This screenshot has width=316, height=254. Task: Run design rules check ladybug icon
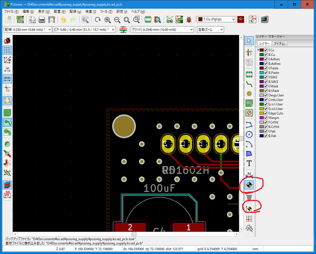[x=189, y=19]
